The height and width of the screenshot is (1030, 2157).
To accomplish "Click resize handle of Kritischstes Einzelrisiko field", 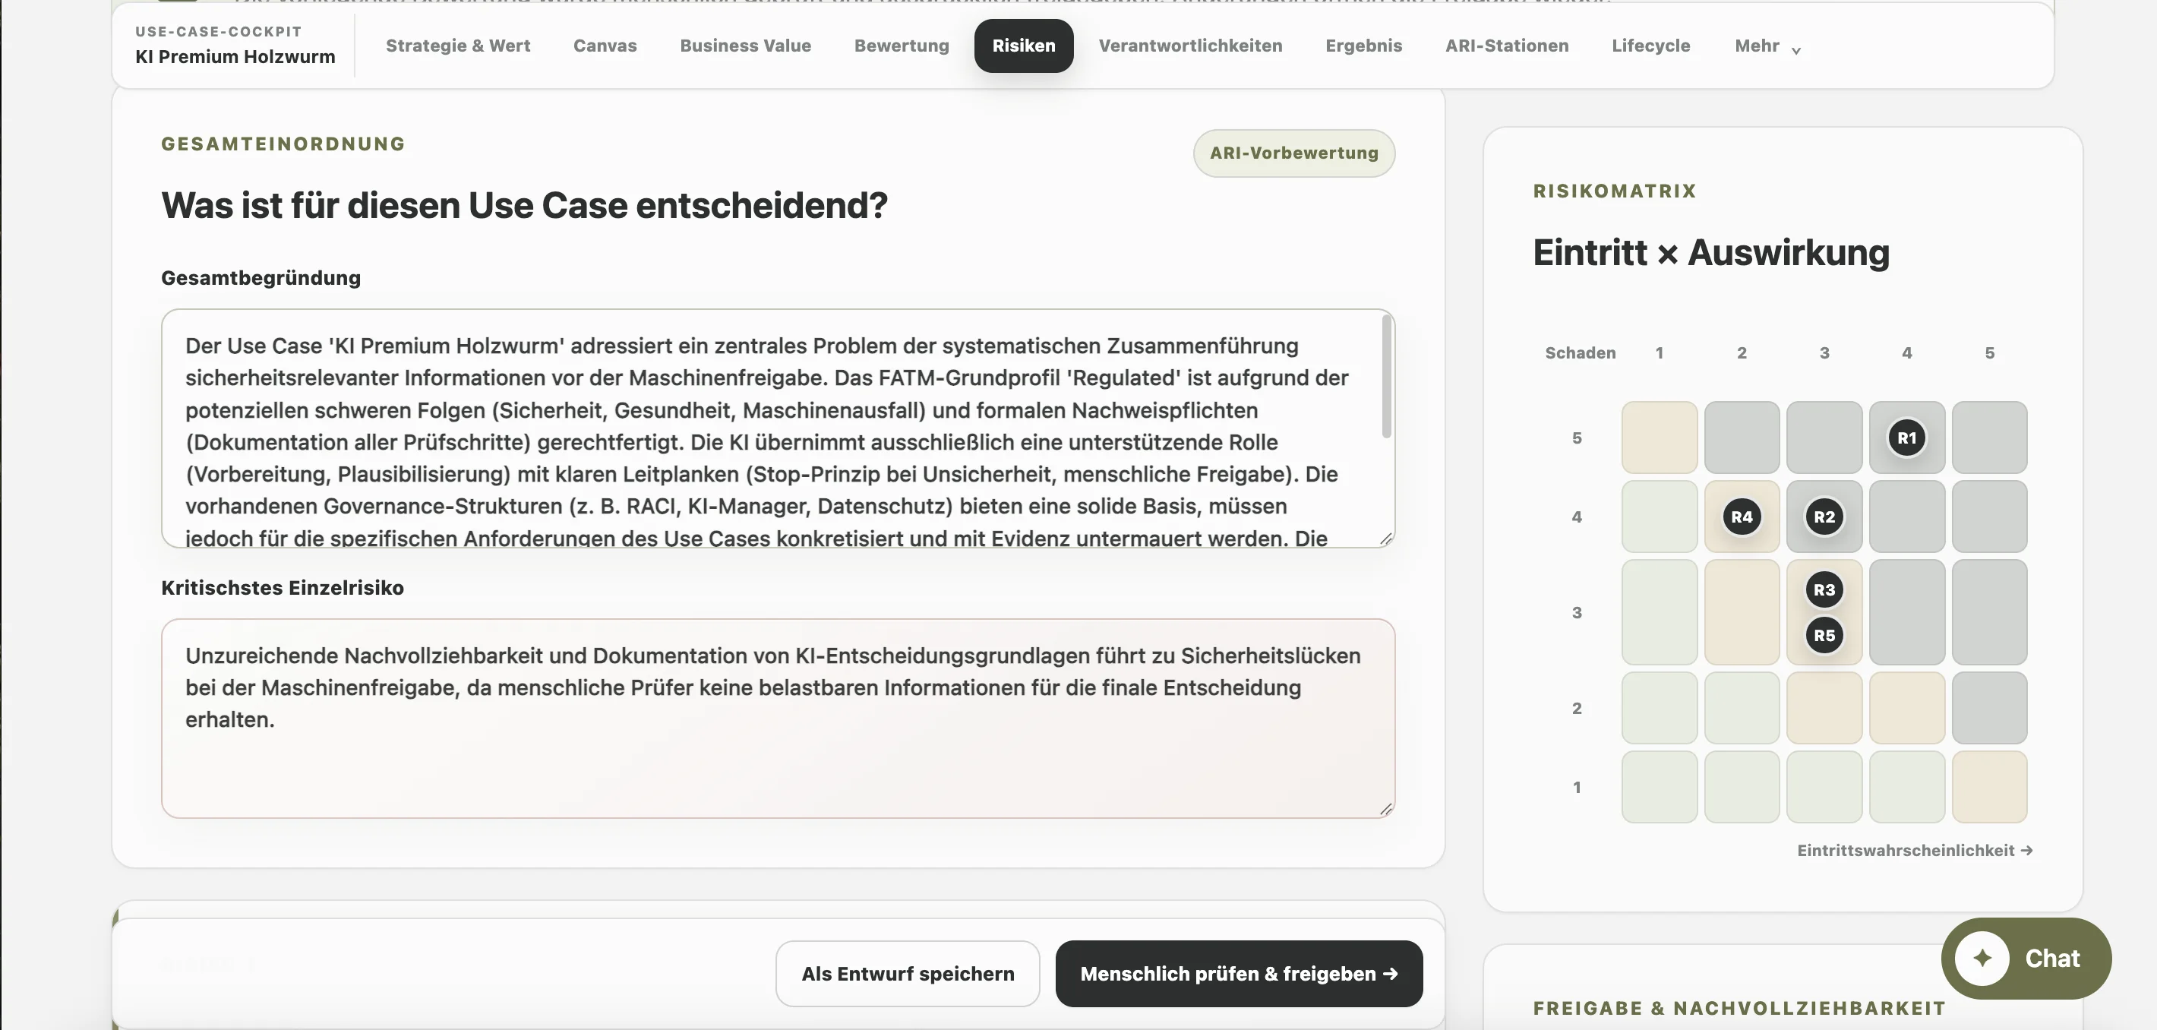I will click(1386, 809).
